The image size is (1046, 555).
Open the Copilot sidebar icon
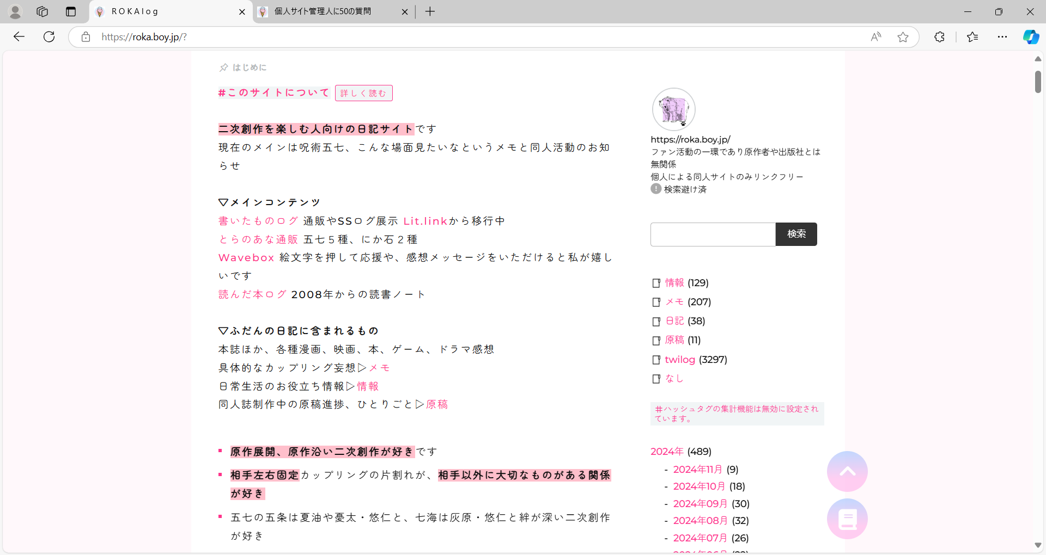click(x=1030, y=37)
